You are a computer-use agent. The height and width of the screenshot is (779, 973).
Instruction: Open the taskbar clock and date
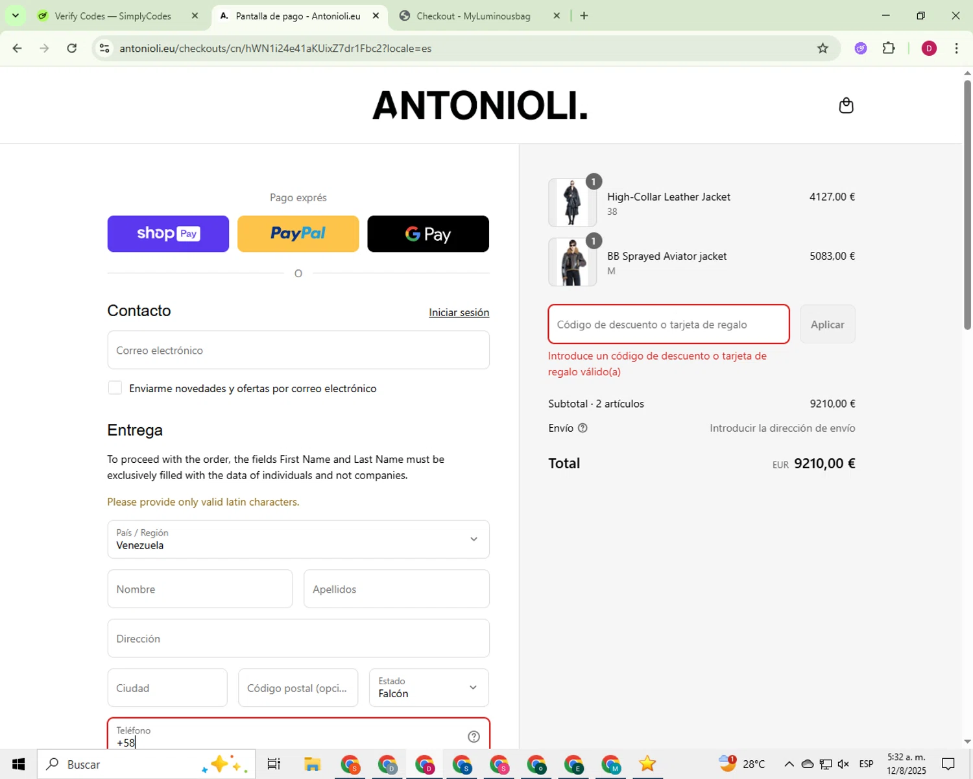pos(906,764)
